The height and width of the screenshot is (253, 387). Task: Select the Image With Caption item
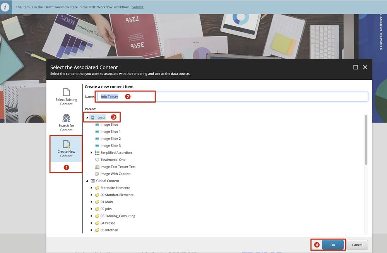pos(115,174)
